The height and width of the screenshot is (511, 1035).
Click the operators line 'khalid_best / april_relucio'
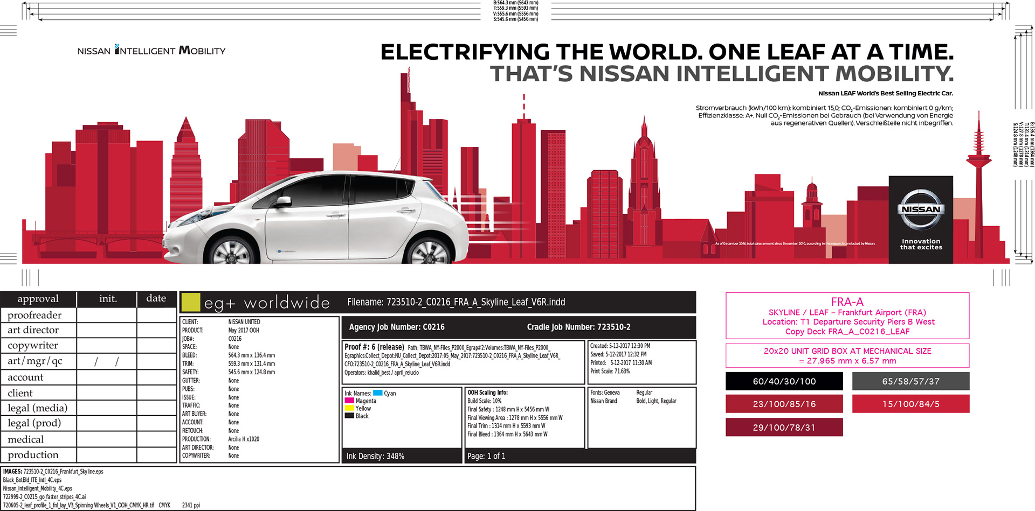pyautogui.click(x=382, y=373)
